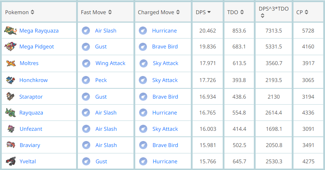Screen dimensions: 325x170
Task: Click the Flying-type icon beside Peck
Action: click(x=86, y=80)
